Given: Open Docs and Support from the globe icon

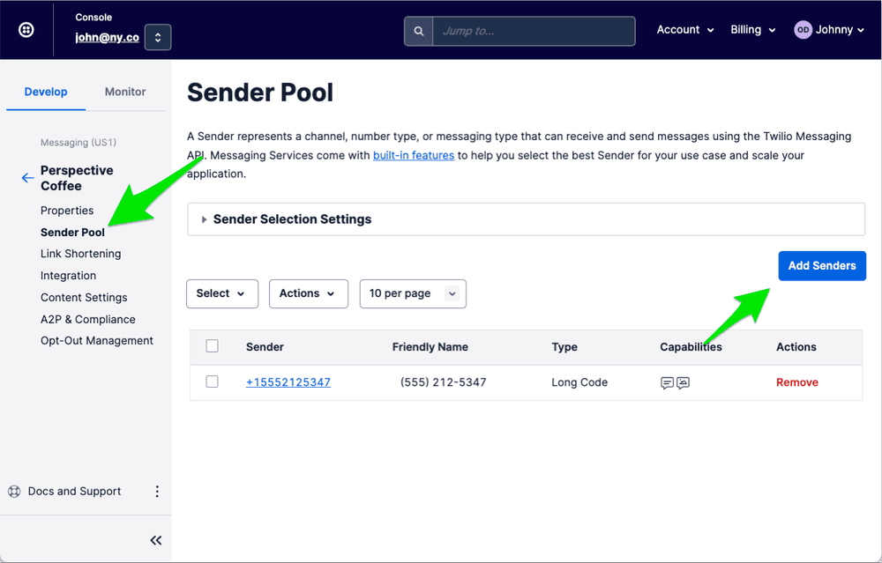Looking at the screenshot, I should (12, 491).
